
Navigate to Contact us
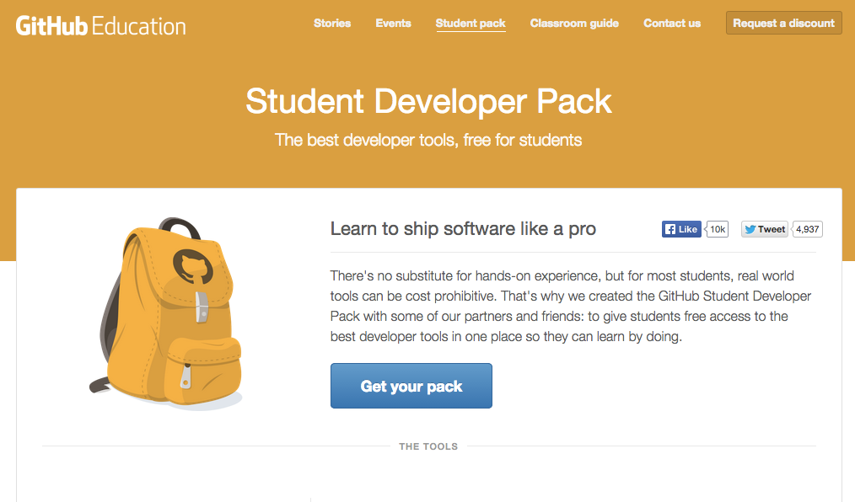672,23
